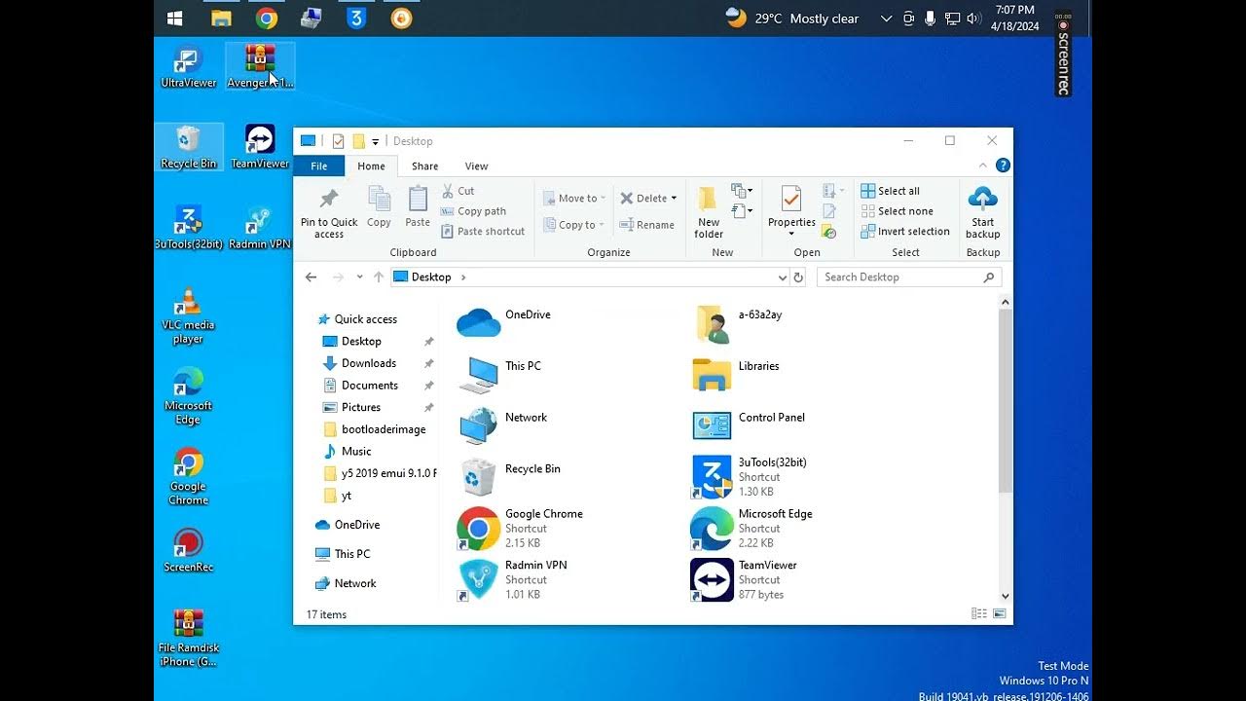Open the Start menu
The width and height of the screenshot is (1246, 701).
[x=175, y=18]
